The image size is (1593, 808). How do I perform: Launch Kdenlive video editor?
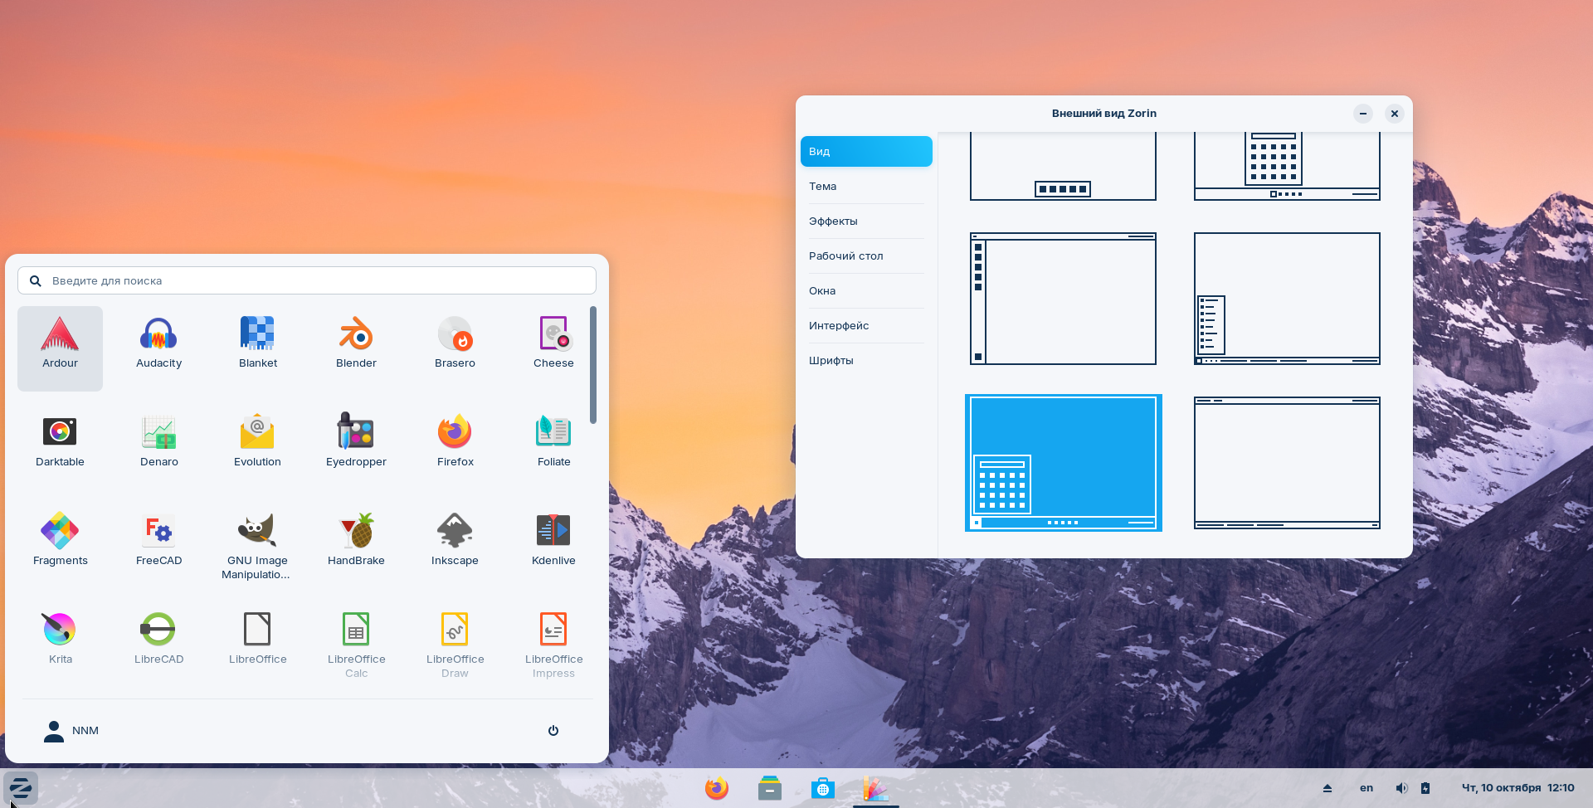click(x=553, y=546)
